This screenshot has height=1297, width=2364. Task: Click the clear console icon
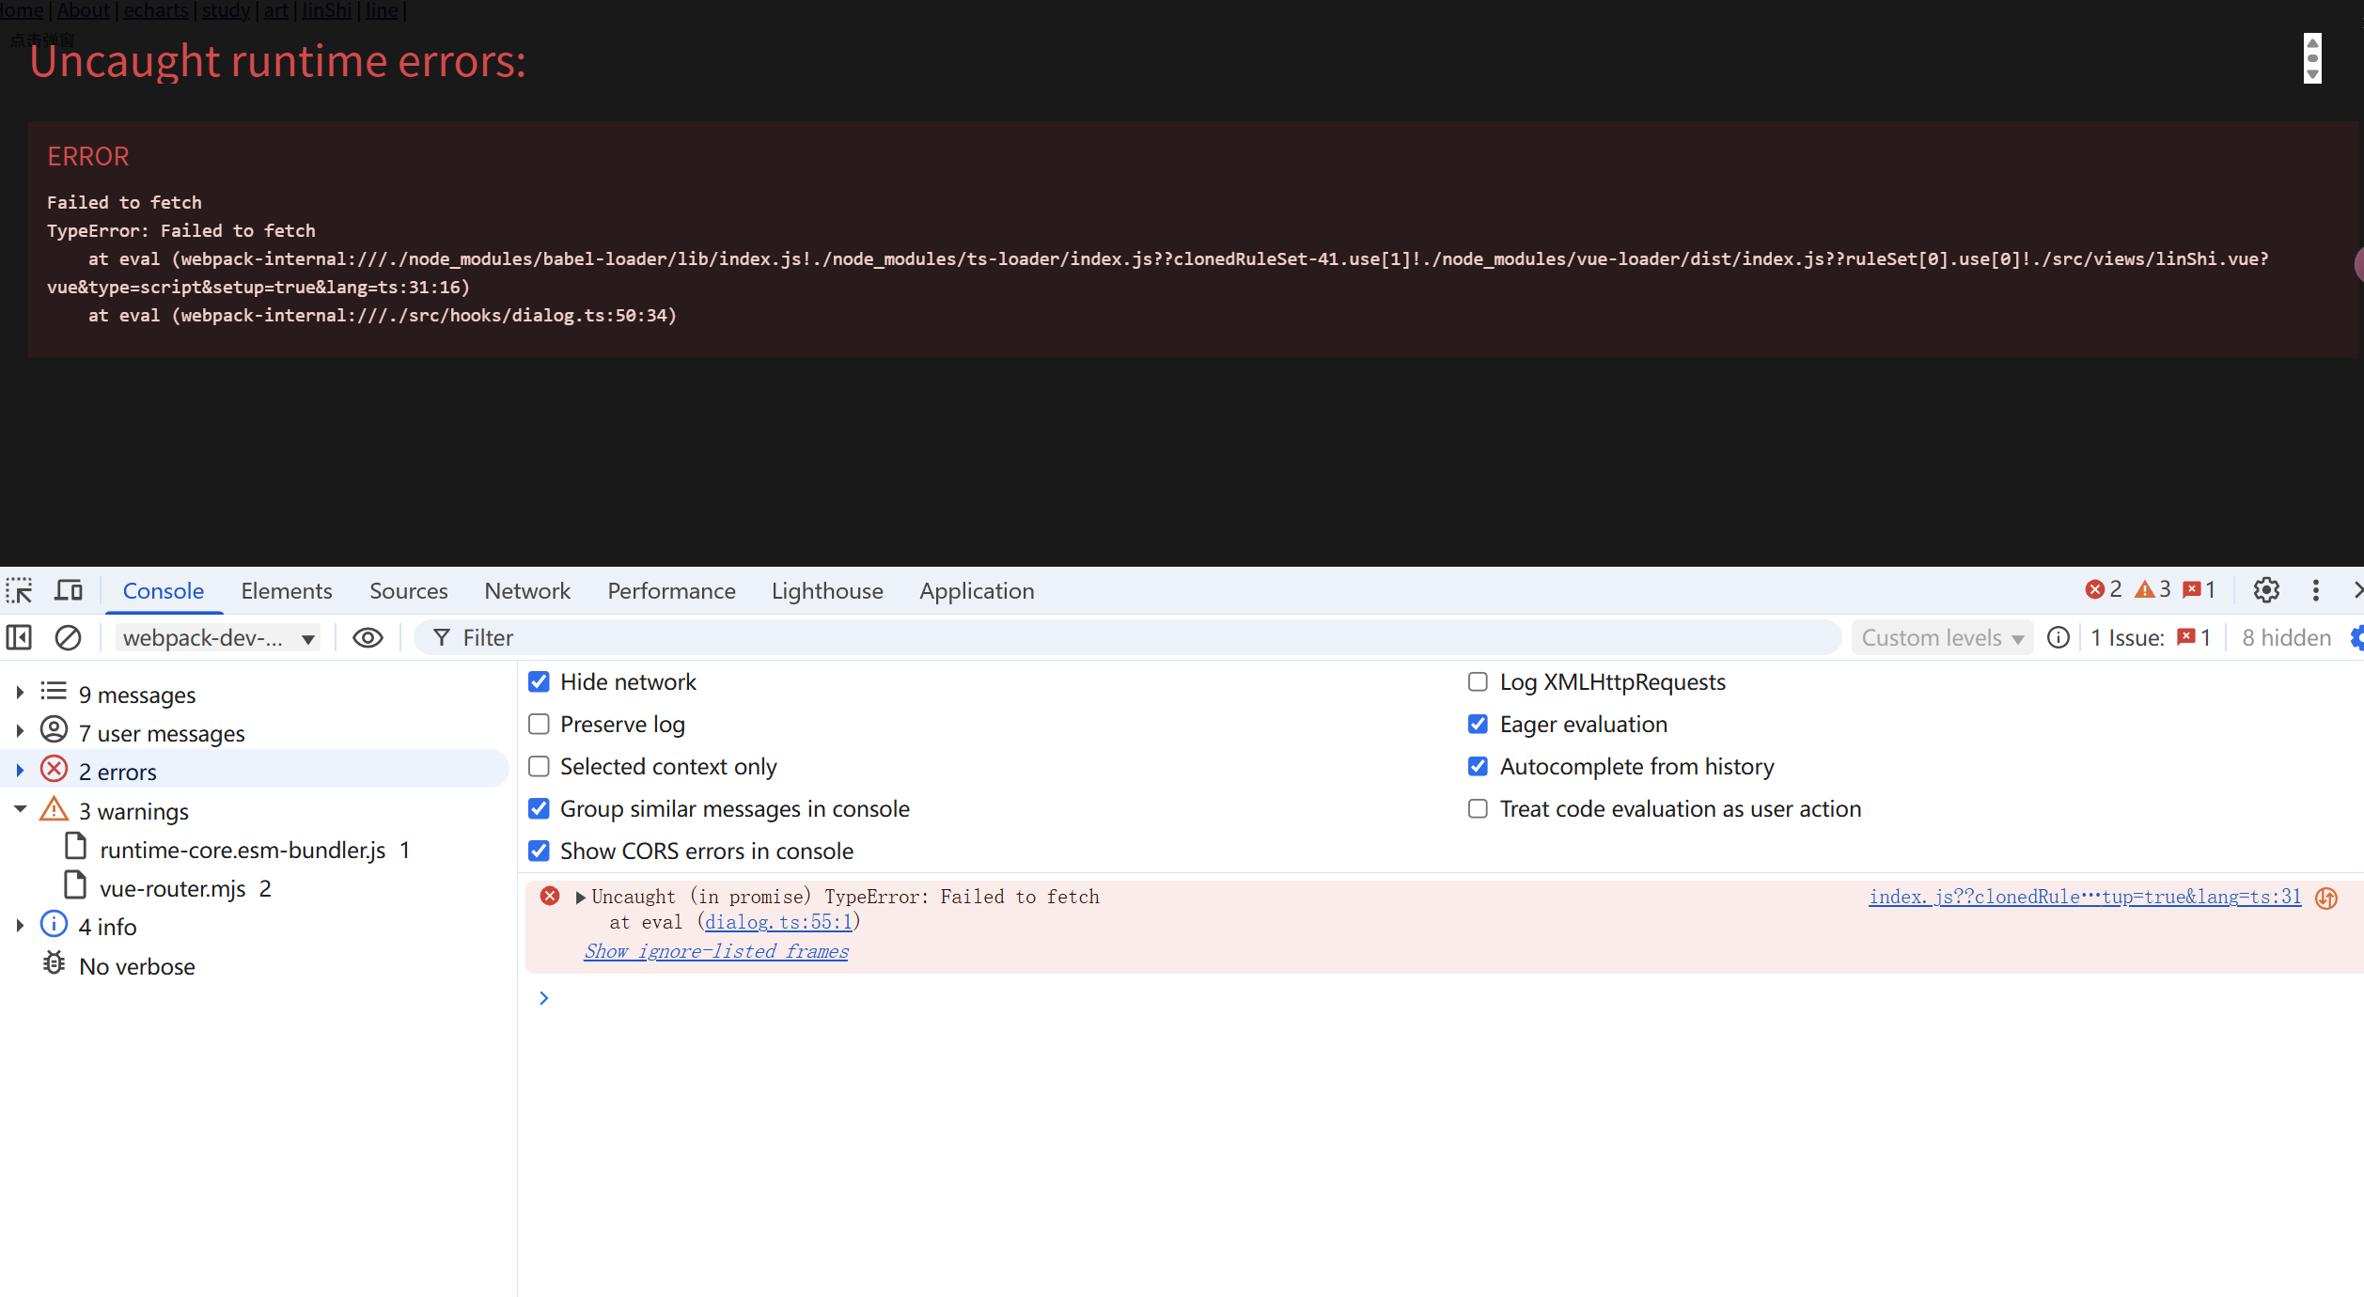(x=68, y=637)
